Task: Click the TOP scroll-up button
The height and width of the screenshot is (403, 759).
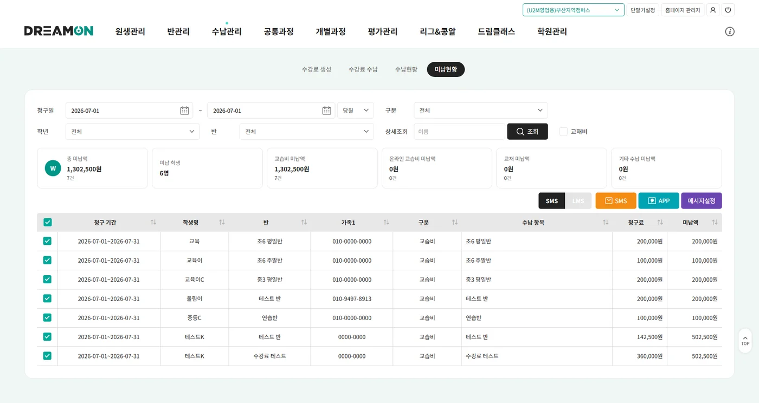Action: click(745, 341)
